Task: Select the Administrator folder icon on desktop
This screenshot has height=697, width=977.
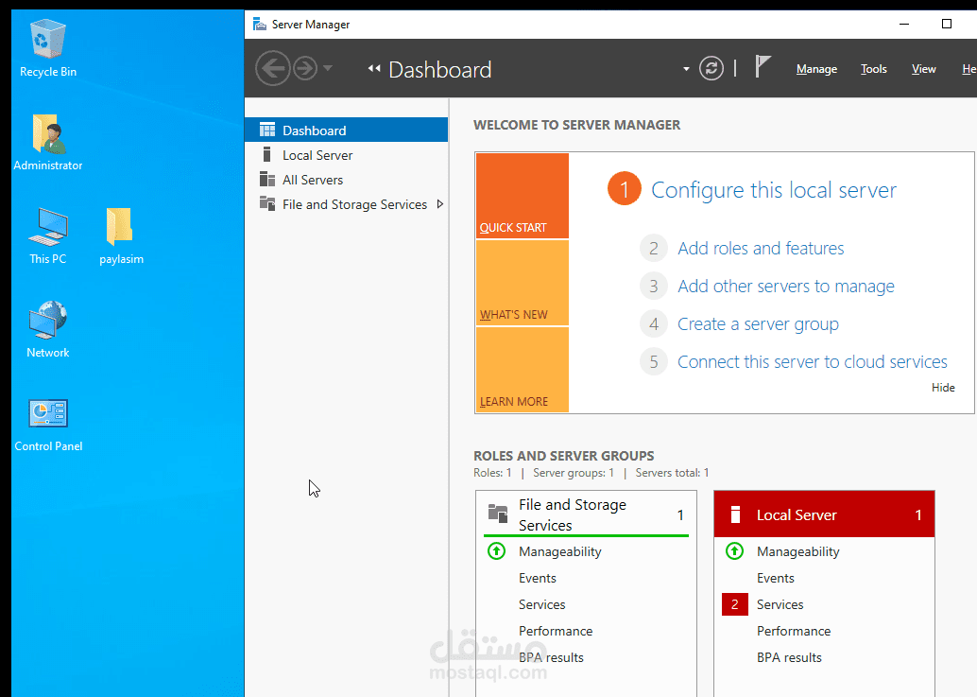Action: point(48,142)
